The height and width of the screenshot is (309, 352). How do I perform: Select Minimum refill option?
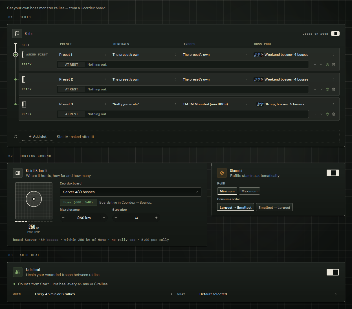click(227, 191)
